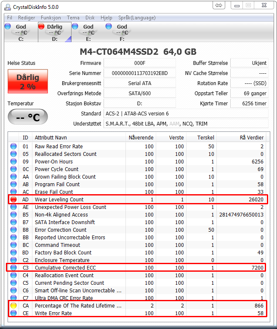Click red status orb for Wear Leveling Count
The height and width of the screenshot is (329, 277).
click(x=13, y=199)
